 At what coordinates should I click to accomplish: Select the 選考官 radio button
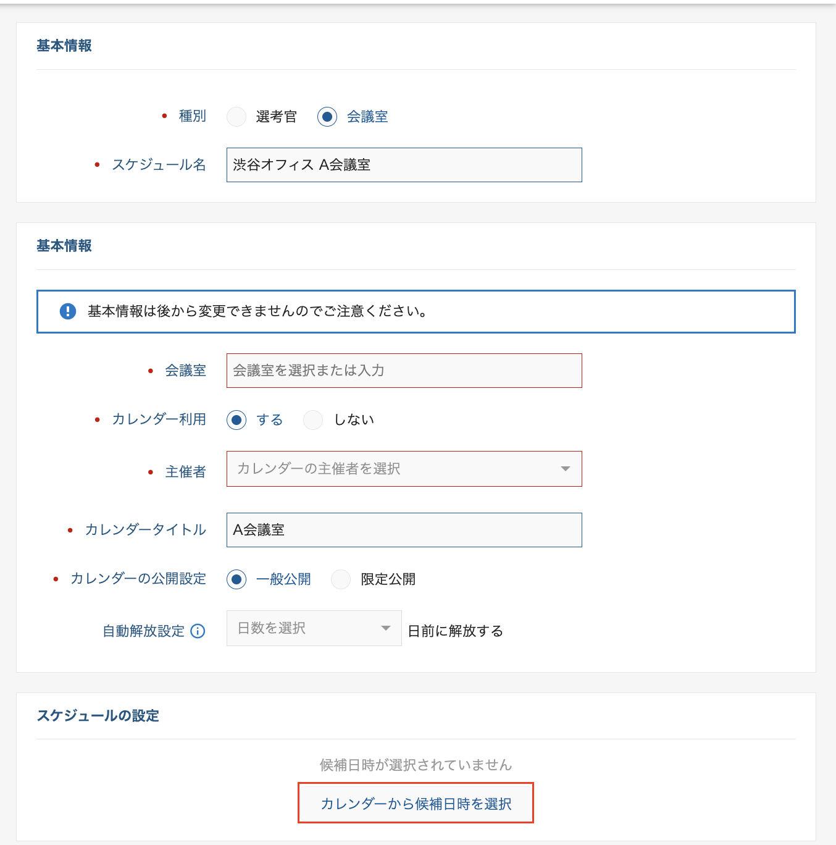click(236, 117)
